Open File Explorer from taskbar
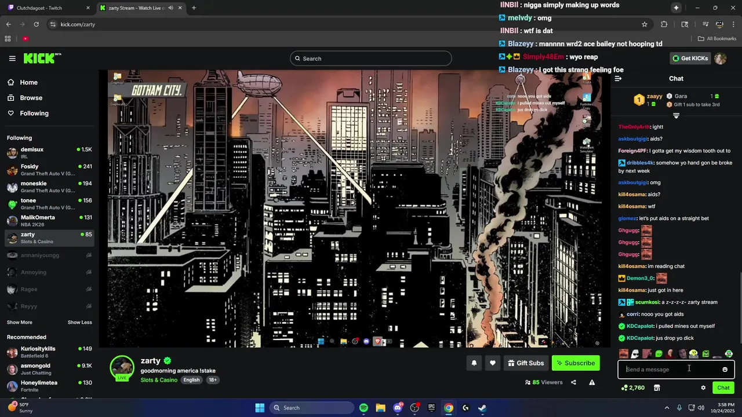 [x=380, y=408]
